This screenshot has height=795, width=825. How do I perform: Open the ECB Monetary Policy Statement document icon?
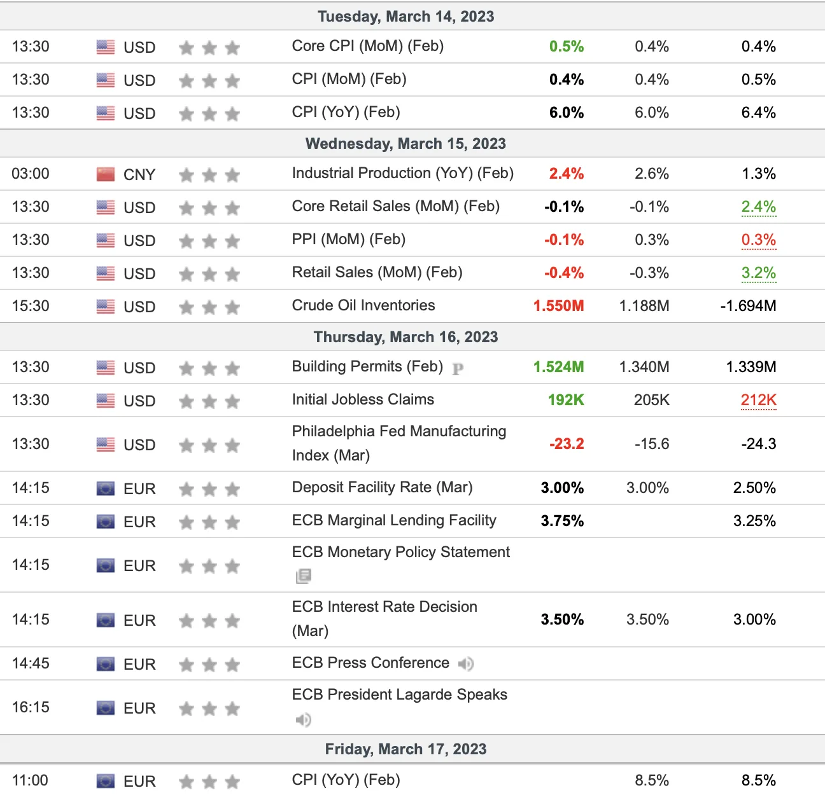point(304,576)
